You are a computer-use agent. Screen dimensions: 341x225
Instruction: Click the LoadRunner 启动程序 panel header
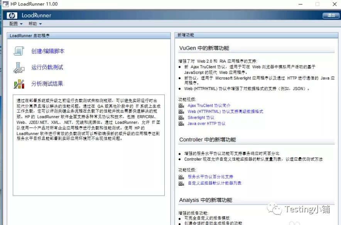[x=89, y=35]
